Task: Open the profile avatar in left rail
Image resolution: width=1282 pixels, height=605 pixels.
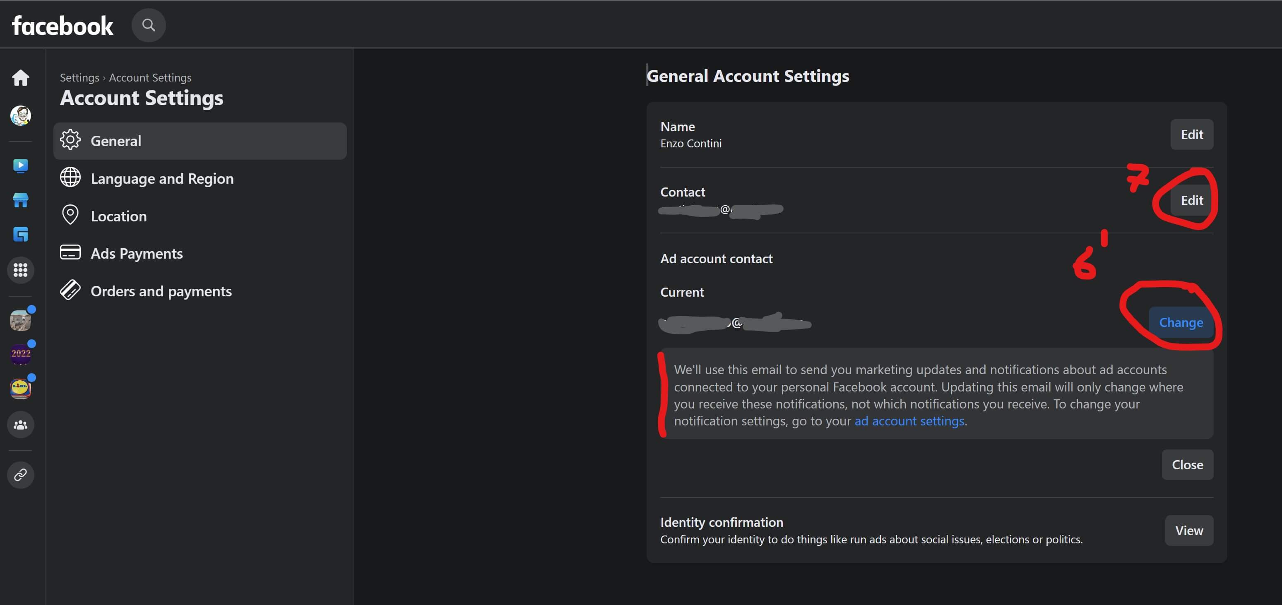Action: 20,115
